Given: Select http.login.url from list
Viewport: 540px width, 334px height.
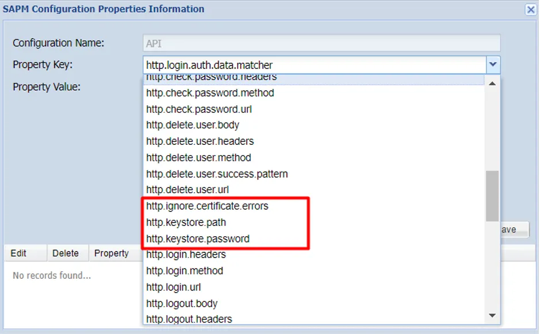Looking at the screenshot, I should [314, 287].
